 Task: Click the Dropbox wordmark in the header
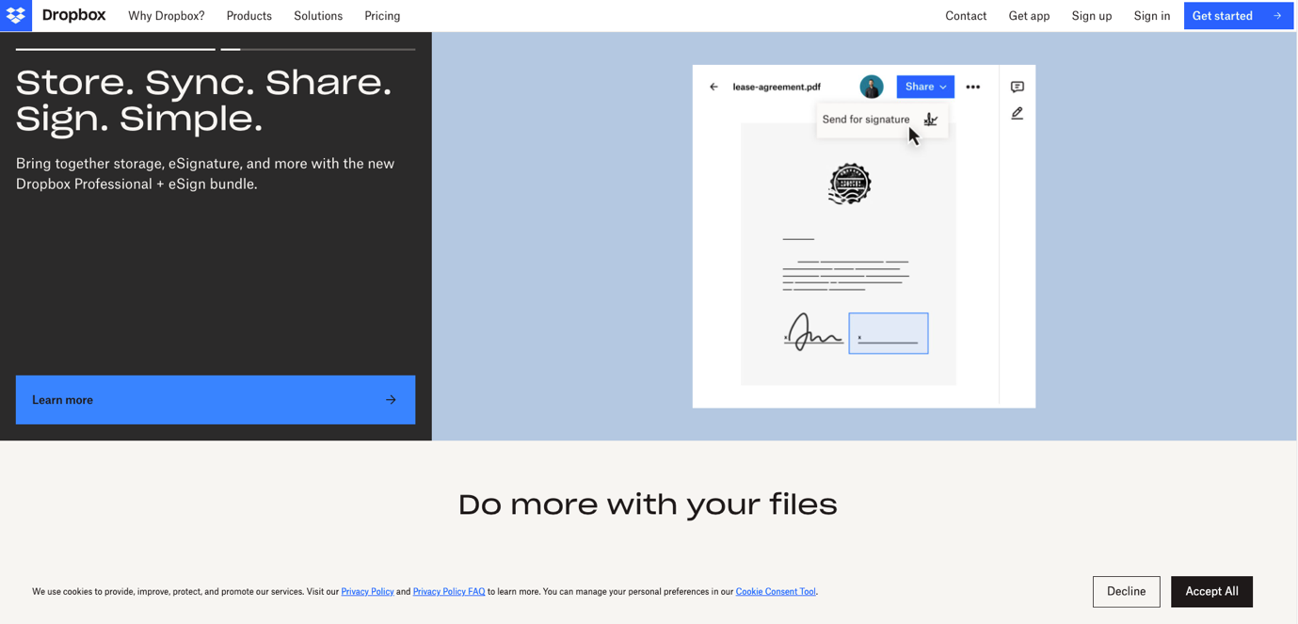click(x=73, y=16)
